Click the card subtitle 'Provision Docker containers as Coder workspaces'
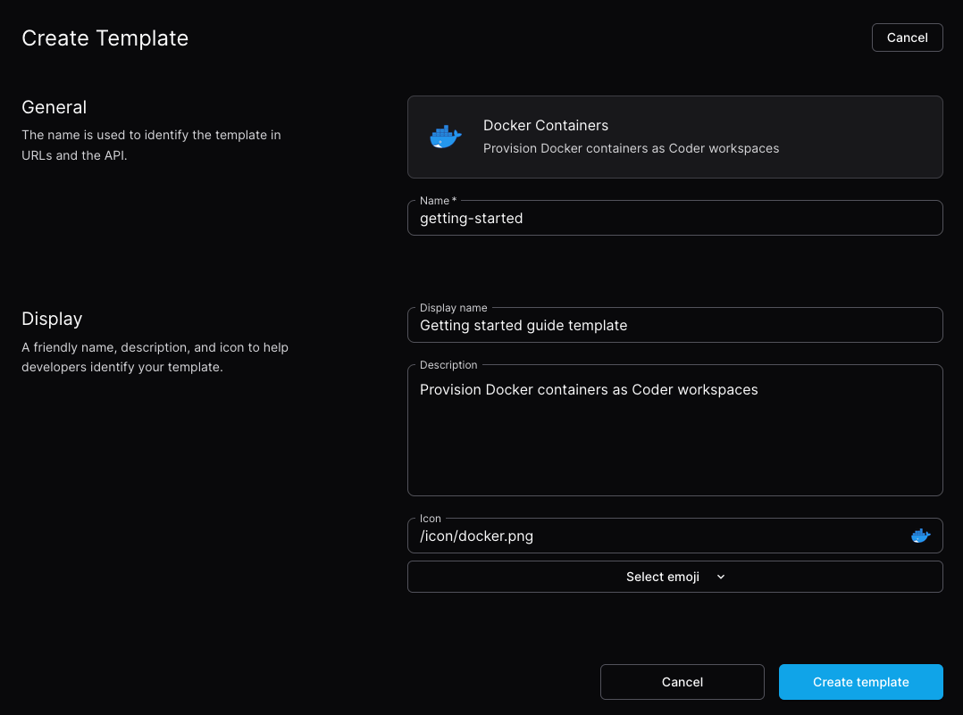Viewport: 963px width, 715px height. tap(631, 148)
